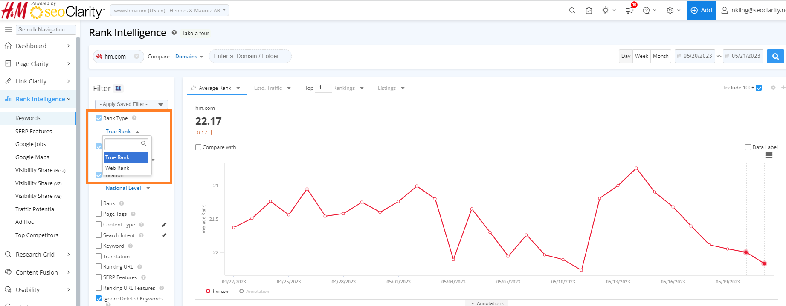Edit Content Type with pencil icon
Screen dimensions: 786x306
[x=164, y=225]
